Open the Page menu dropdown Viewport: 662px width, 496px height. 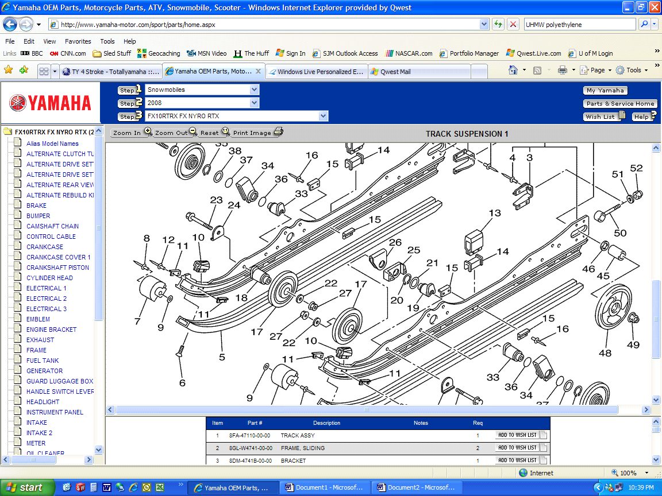[595, 70]
